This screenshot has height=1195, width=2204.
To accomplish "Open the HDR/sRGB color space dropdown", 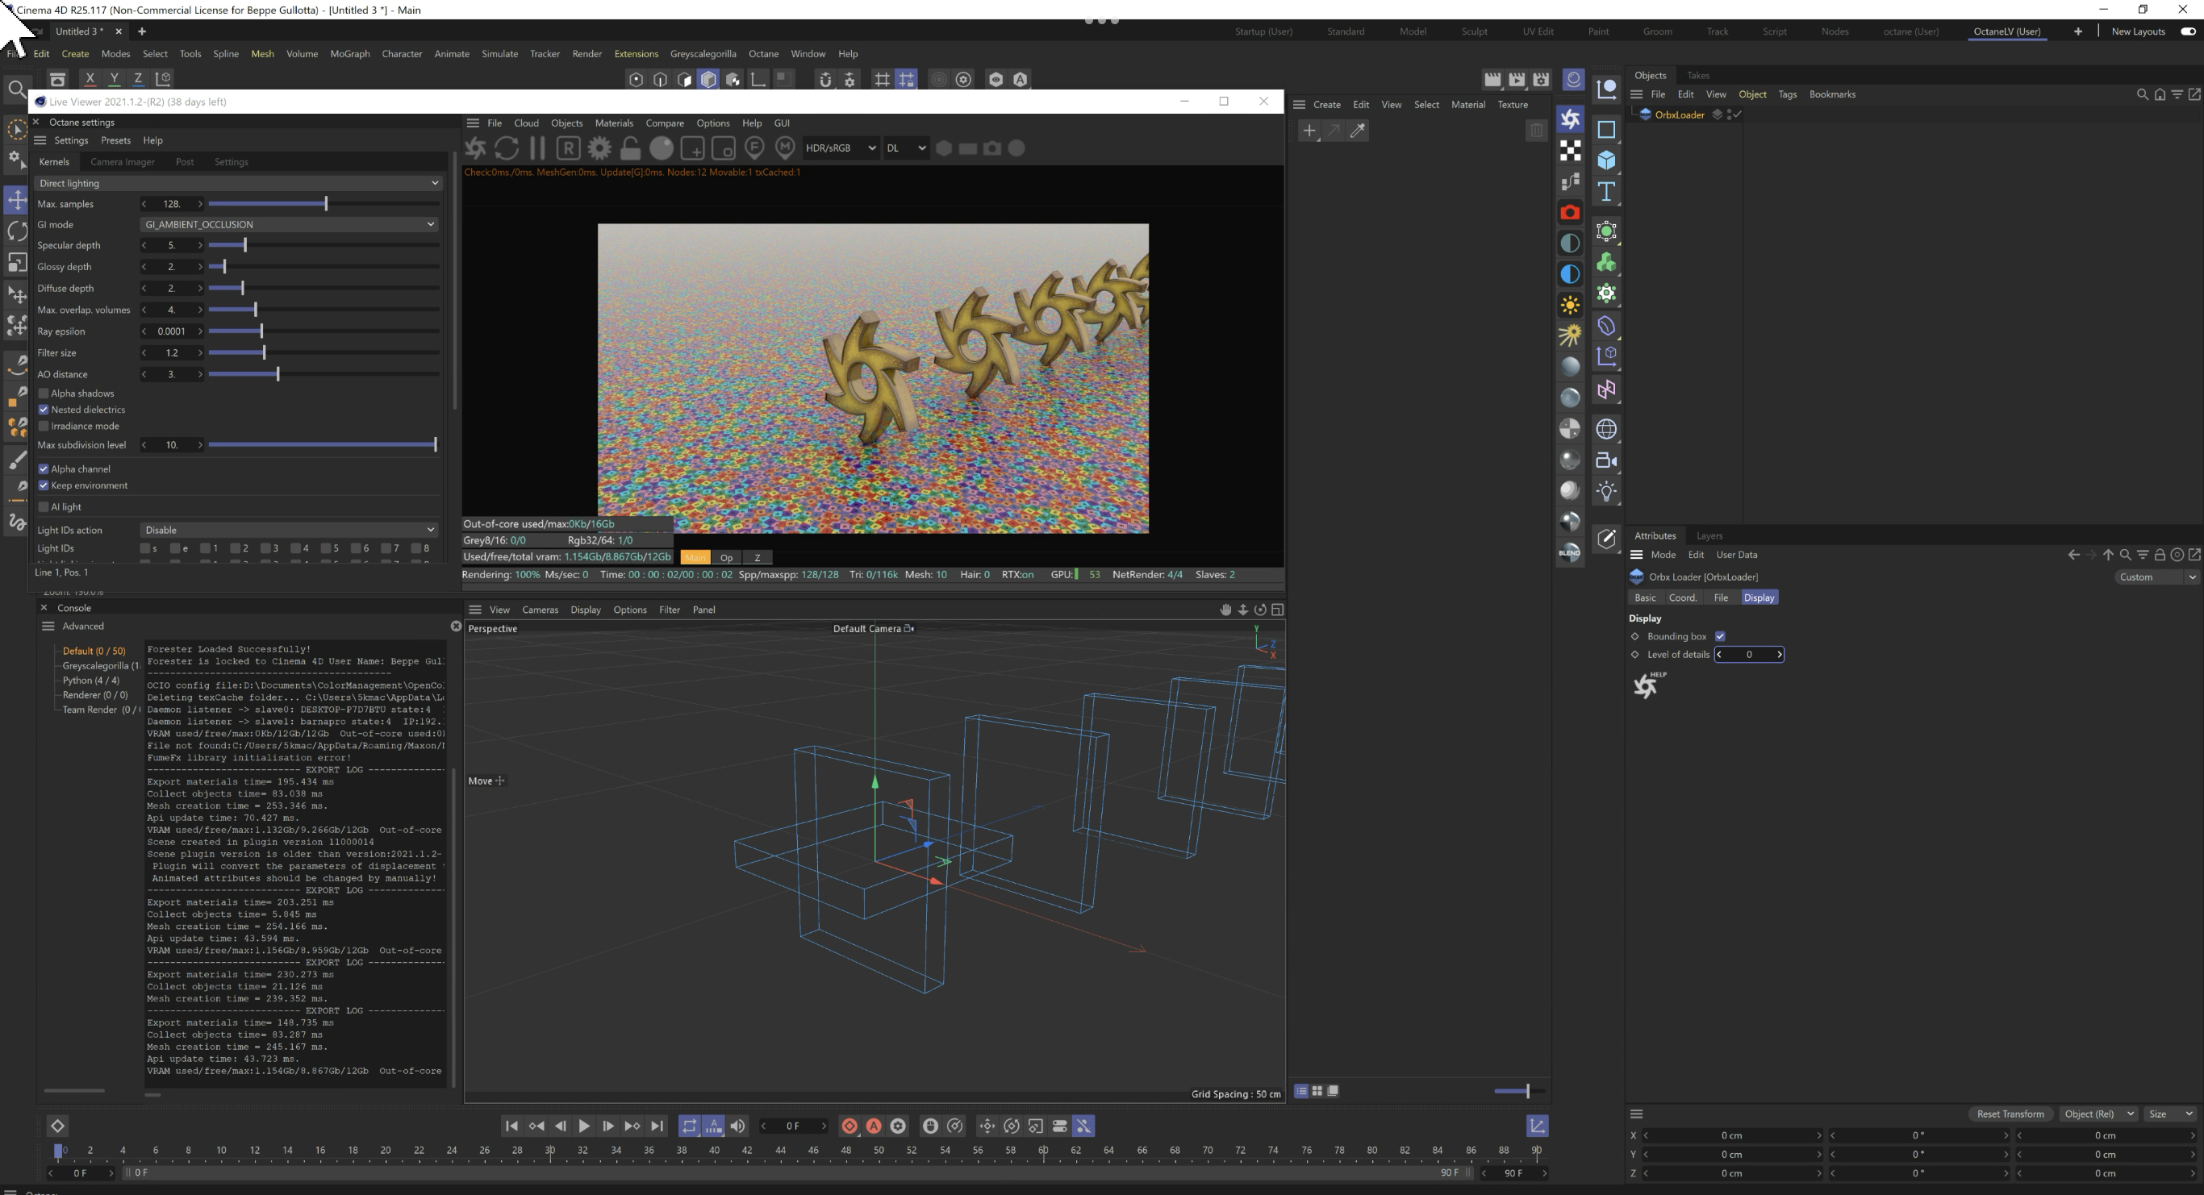I will pos(840,149).
